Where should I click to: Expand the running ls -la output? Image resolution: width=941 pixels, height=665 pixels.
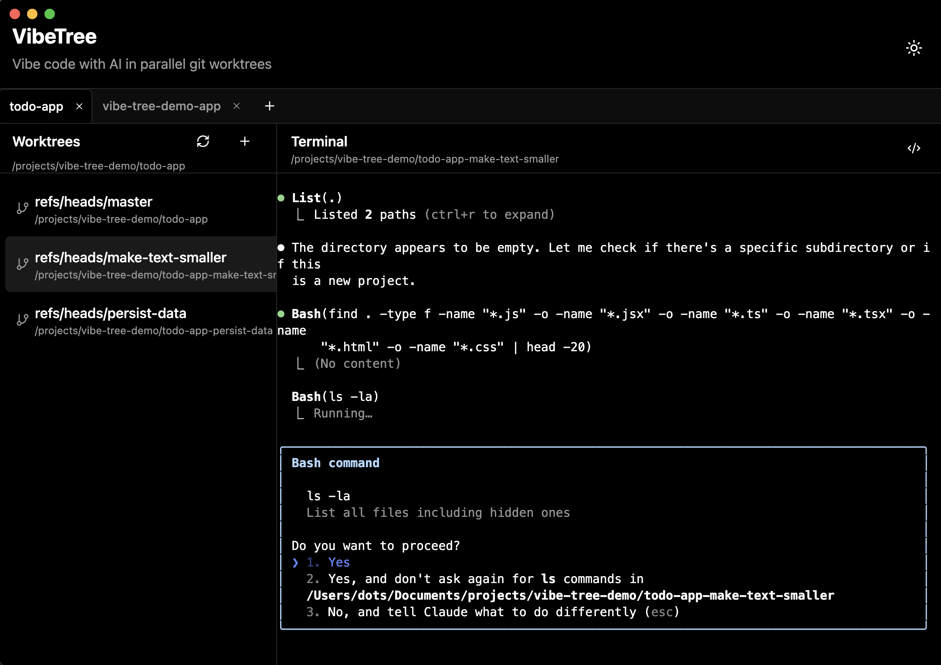point(342,413)
